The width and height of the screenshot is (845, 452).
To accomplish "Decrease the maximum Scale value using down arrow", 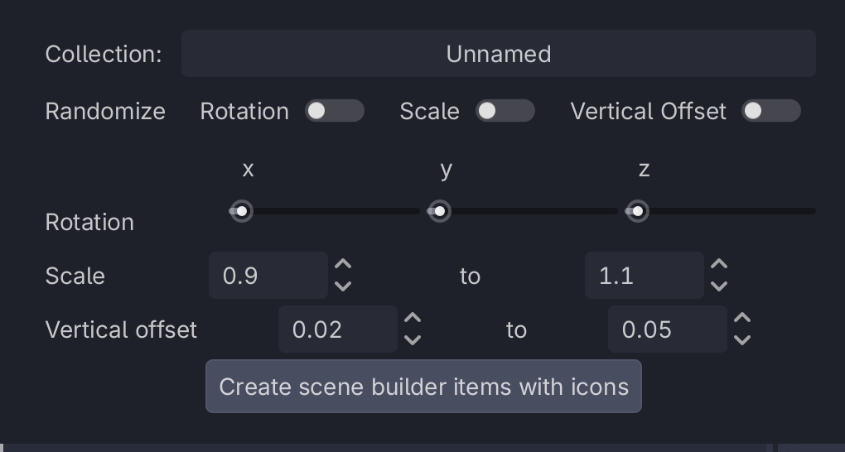I will [719, 286].
